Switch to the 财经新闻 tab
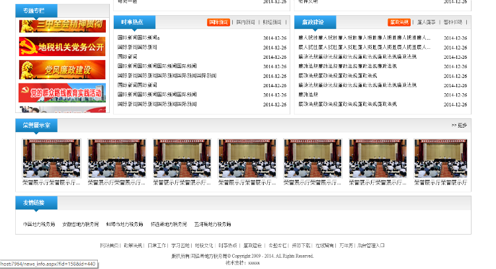496x269 pixels. (x=272, y=22)
